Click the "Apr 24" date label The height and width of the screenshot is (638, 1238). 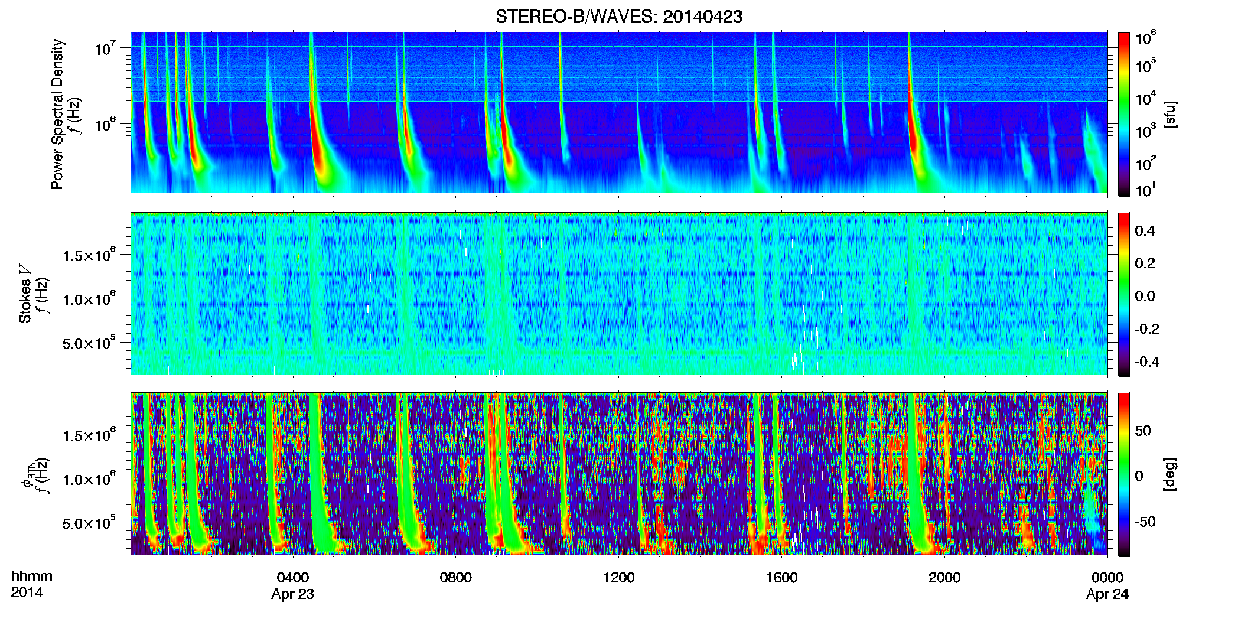click(x=1107, y=594)
